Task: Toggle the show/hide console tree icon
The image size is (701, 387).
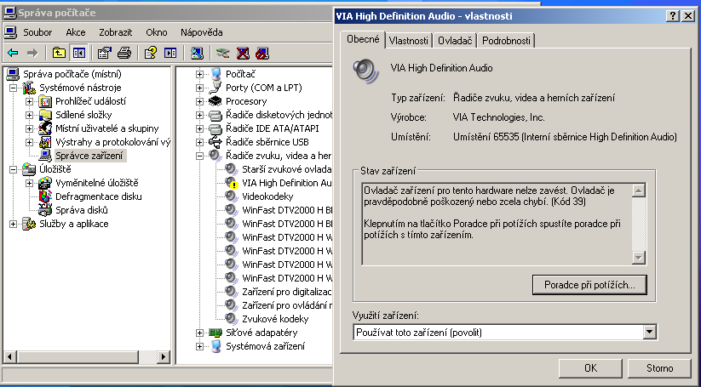Action: [x=79, y=53]
